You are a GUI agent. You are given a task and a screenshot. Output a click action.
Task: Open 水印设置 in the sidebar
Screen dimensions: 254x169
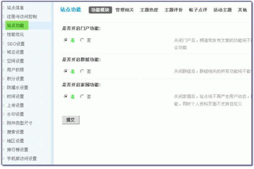(16, 114)
